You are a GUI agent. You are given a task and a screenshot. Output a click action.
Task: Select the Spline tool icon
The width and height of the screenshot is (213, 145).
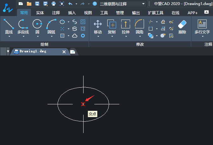[75, 22]
